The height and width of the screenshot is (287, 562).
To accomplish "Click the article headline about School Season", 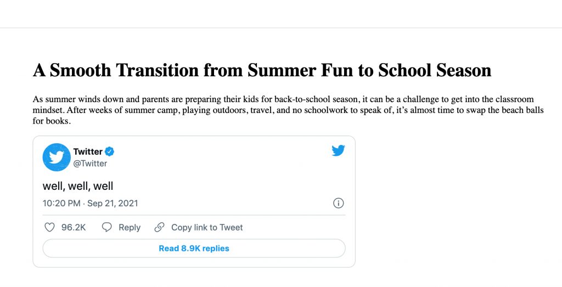I will click(x=262, y=70).
